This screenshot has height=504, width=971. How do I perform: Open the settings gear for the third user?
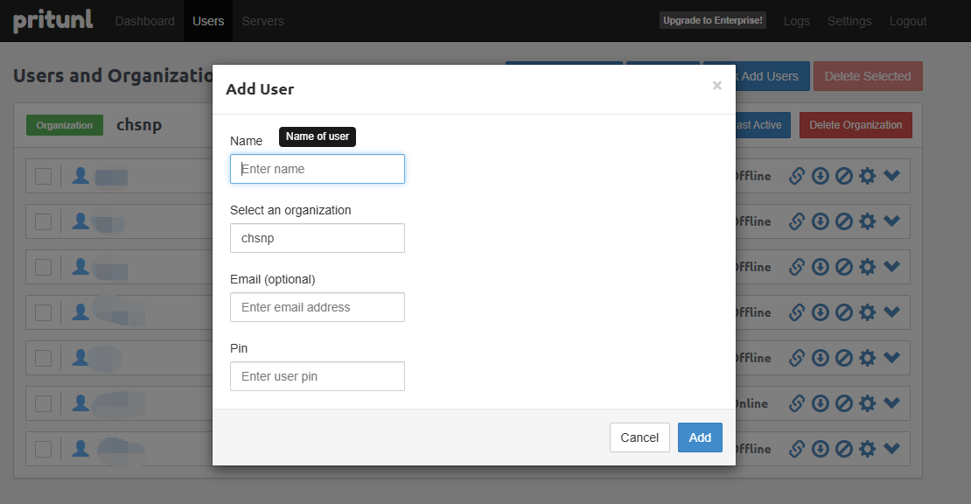868,267
